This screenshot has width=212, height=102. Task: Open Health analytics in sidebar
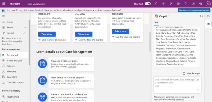point(14,61)
